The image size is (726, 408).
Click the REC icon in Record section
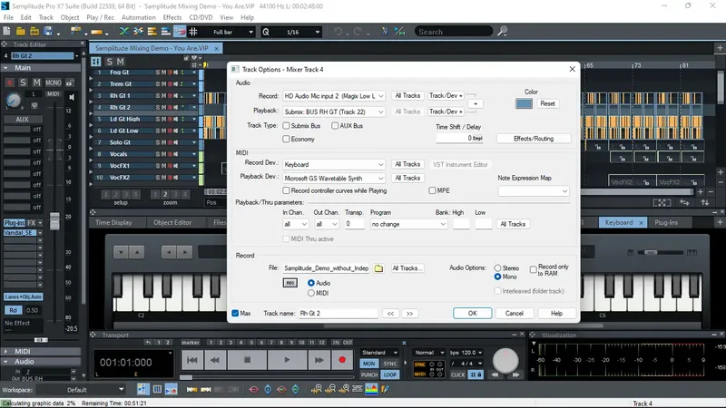[x=290, y=283]
